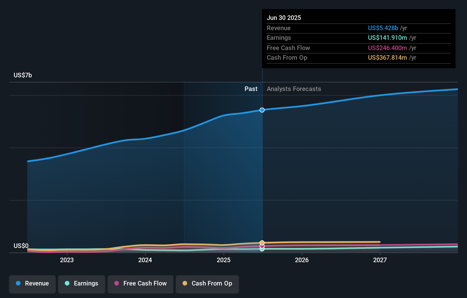The height and width of the screenshot is (298, 467).
Task: Select the yellow Cash From Op legend icon
Action: 185,283
